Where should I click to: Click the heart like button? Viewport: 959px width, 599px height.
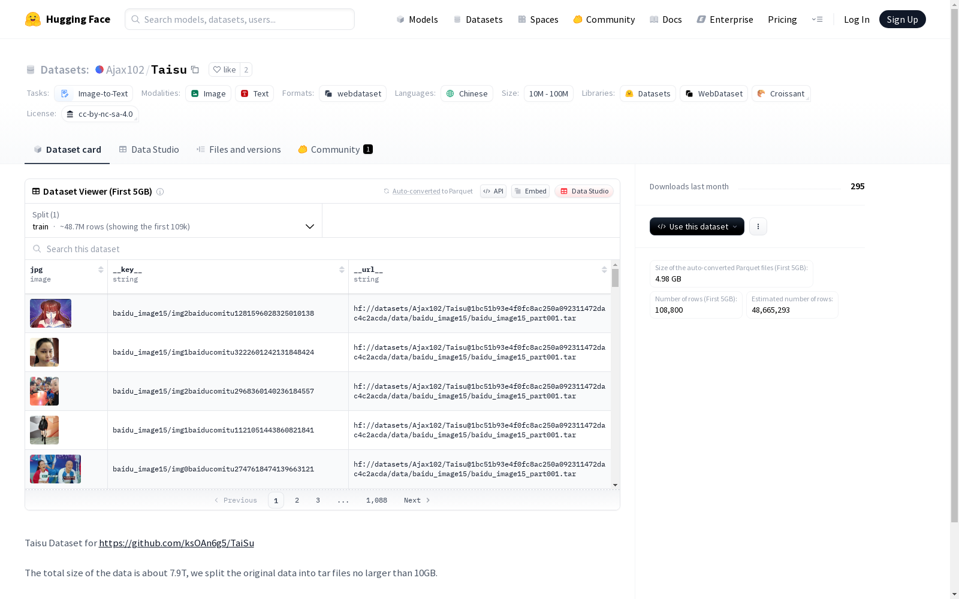(225, 69)
